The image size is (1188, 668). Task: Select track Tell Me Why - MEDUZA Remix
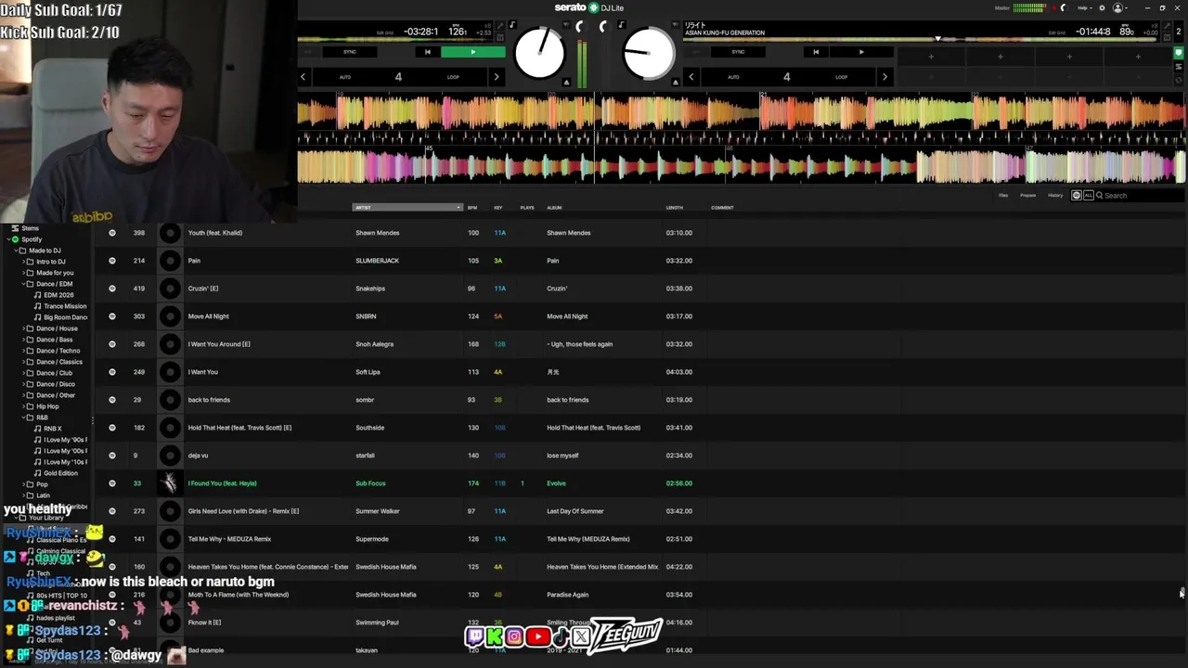click(x=229, y=539)
